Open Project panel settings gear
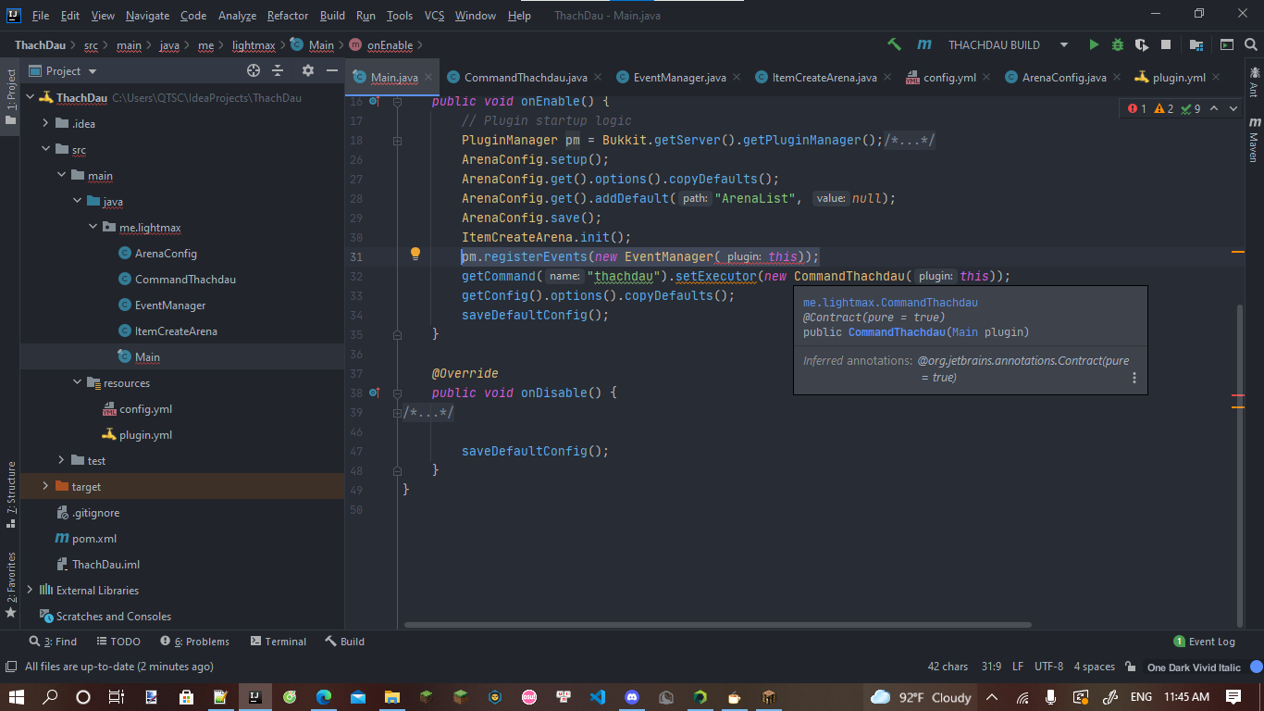Image resolution: width=1264 pixels, height=711 pixels. 308,70
